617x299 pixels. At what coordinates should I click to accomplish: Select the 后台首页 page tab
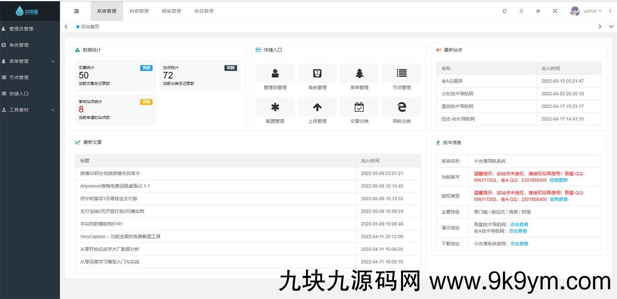click(x=90, y=27)
